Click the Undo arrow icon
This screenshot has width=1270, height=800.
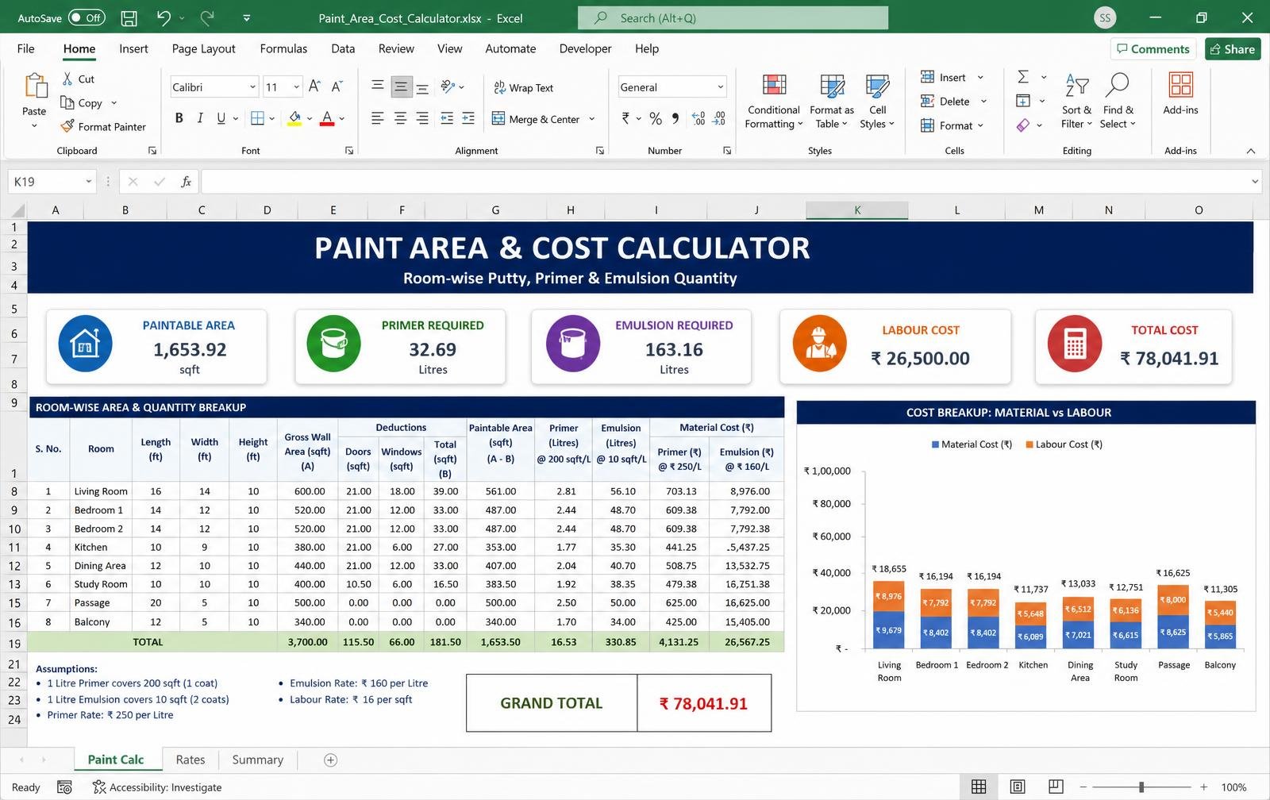point(164,17)
